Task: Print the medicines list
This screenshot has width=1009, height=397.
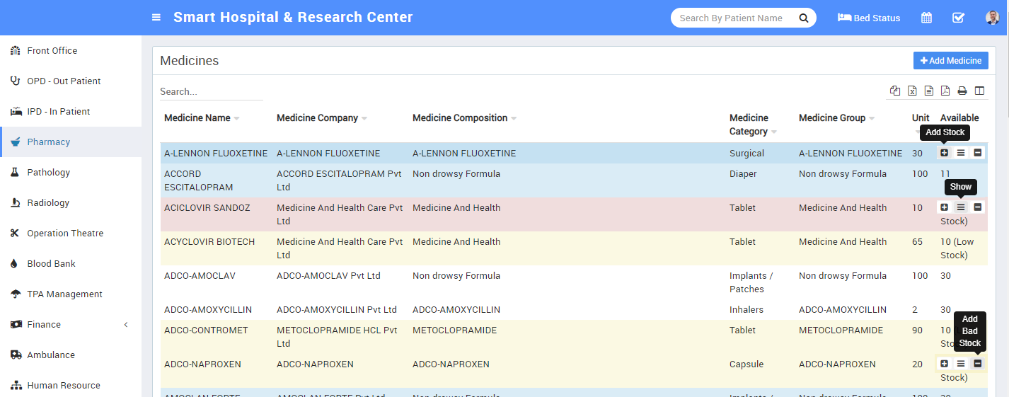Action: point(962,91)
